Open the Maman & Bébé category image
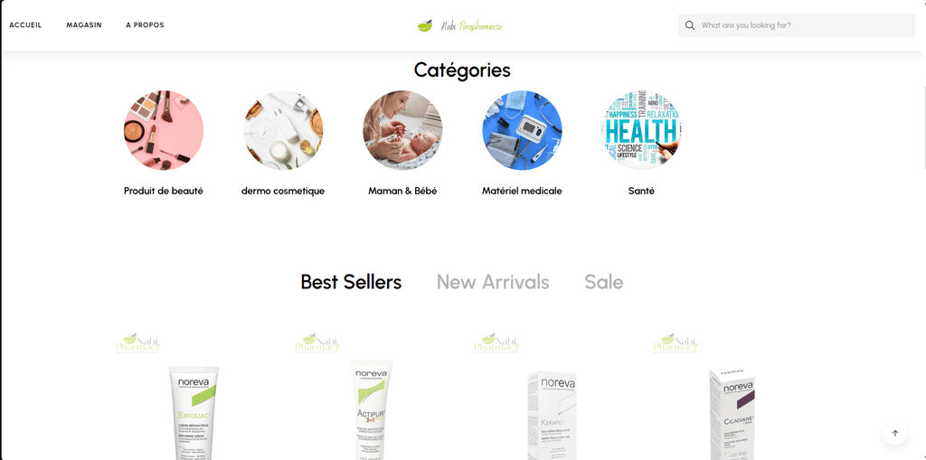Image resolution: width=926 pixels, height=460 pixels. point(402,130)
